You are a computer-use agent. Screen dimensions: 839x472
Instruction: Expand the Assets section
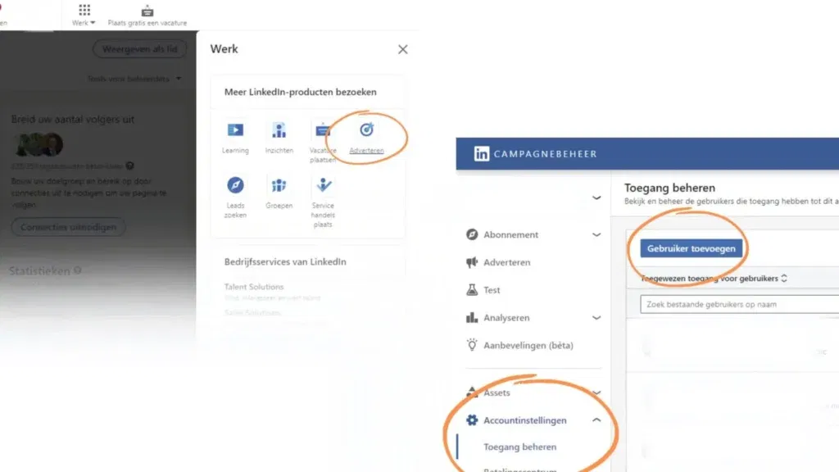point(596,393)
